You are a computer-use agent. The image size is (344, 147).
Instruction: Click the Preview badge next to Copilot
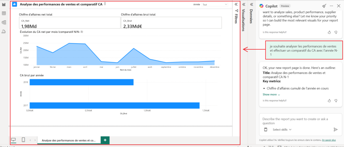[x=285, y=6]
